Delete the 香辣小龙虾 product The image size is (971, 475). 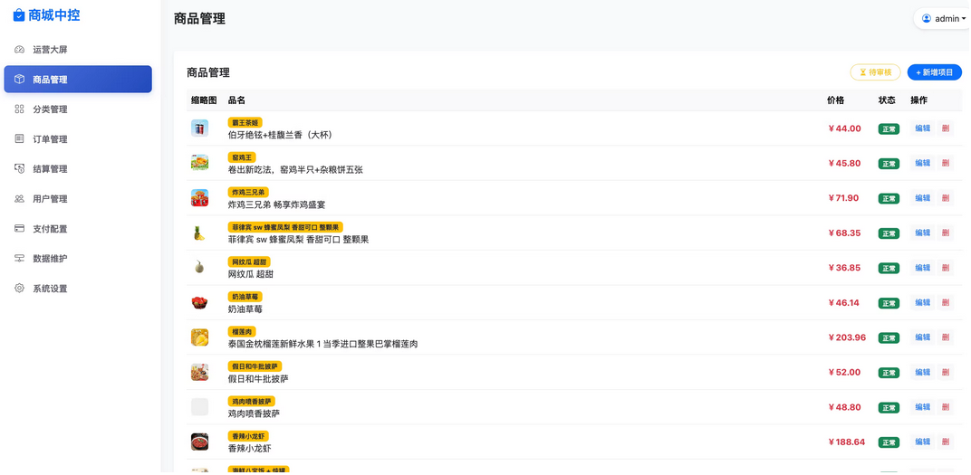click(x=945, y=442)
